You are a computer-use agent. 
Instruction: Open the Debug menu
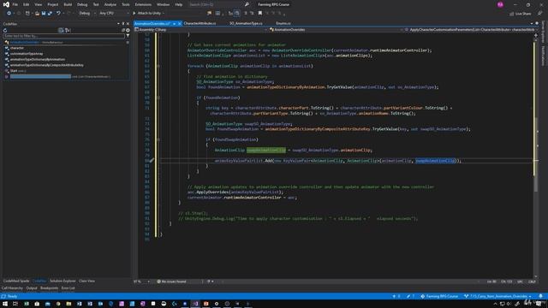click(x=82, y=4)
